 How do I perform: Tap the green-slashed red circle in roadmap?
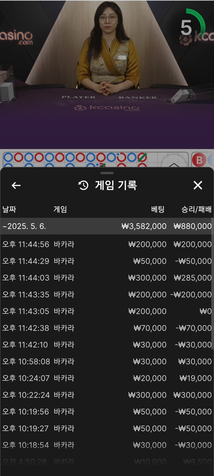coord(142,157)
